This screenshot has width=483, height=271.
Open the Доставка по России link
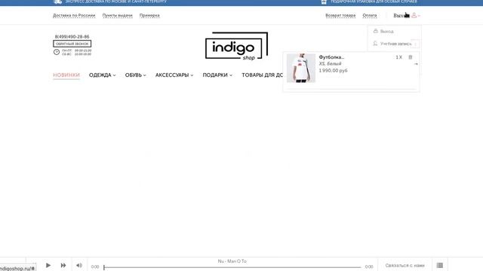[x=74, y=15]
